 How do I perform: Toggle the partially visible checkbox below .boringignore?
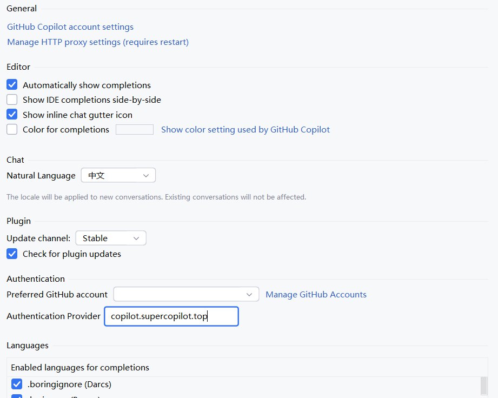point(17,396)
